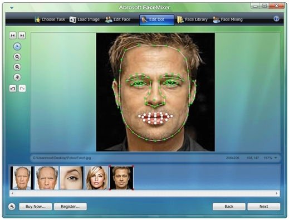
Task: Select the blonde woman thumbnail
Action: click(x=96, y=178)
